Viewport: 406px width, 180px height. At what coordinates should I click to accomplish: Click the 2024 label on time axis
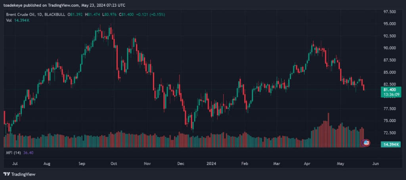click(x=211, y=163)
